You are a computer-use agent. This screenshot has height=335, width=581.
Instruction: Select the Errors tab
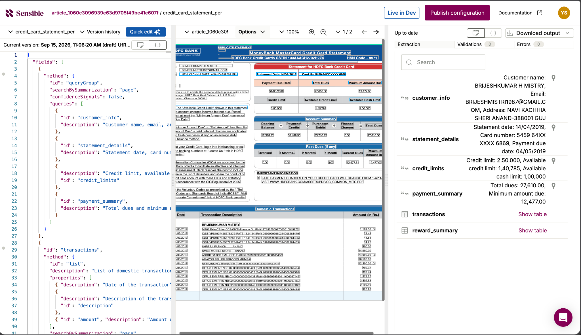544,44
